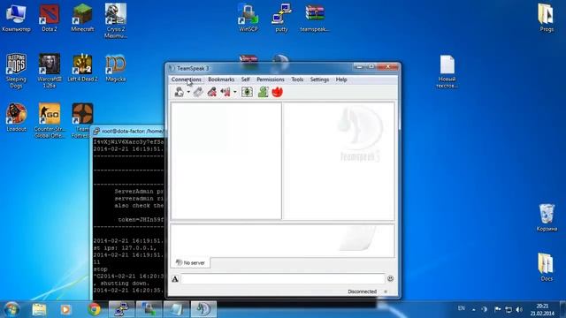The height and width of the screenshot is (318, 566).
Task: Open the Tools menu
Action: [297, 79]
